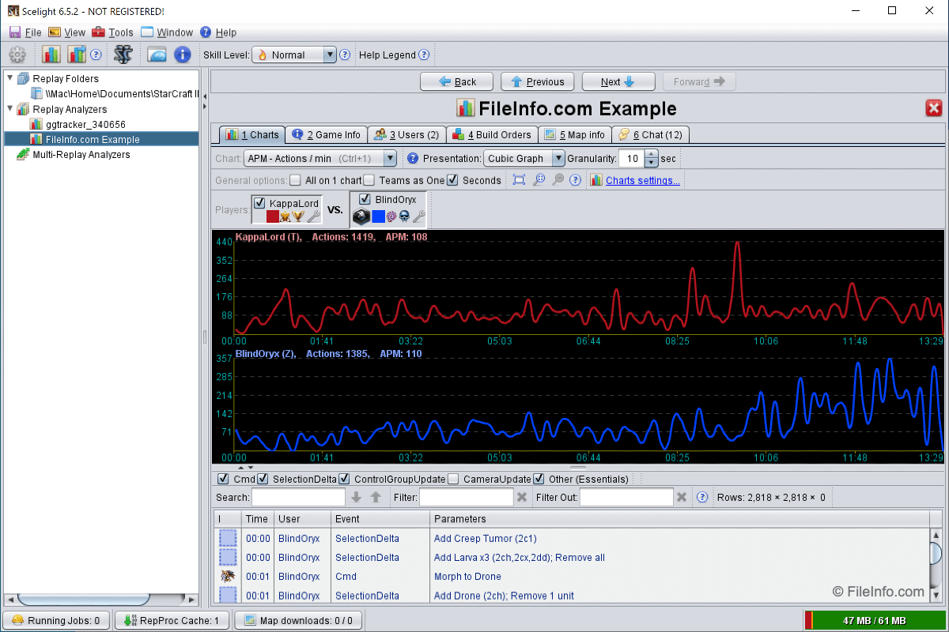The image size is (949, 632).
Task: Enable the CameraUpdate checkbox
Action: pos(453,479)
